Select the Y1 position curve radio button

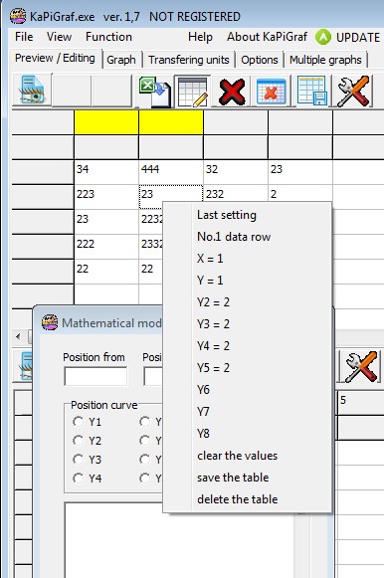79,422
